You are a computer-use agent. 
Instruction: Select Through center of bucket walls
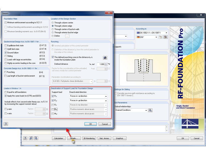coord(53,29)
